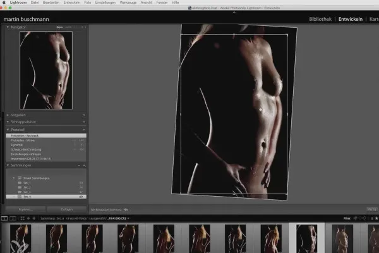Go back with the left arrow icon

coord(28,218)
